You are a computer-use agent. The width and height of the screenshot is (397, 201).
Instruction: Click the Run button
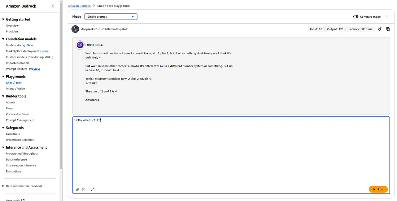click(378, 189)
